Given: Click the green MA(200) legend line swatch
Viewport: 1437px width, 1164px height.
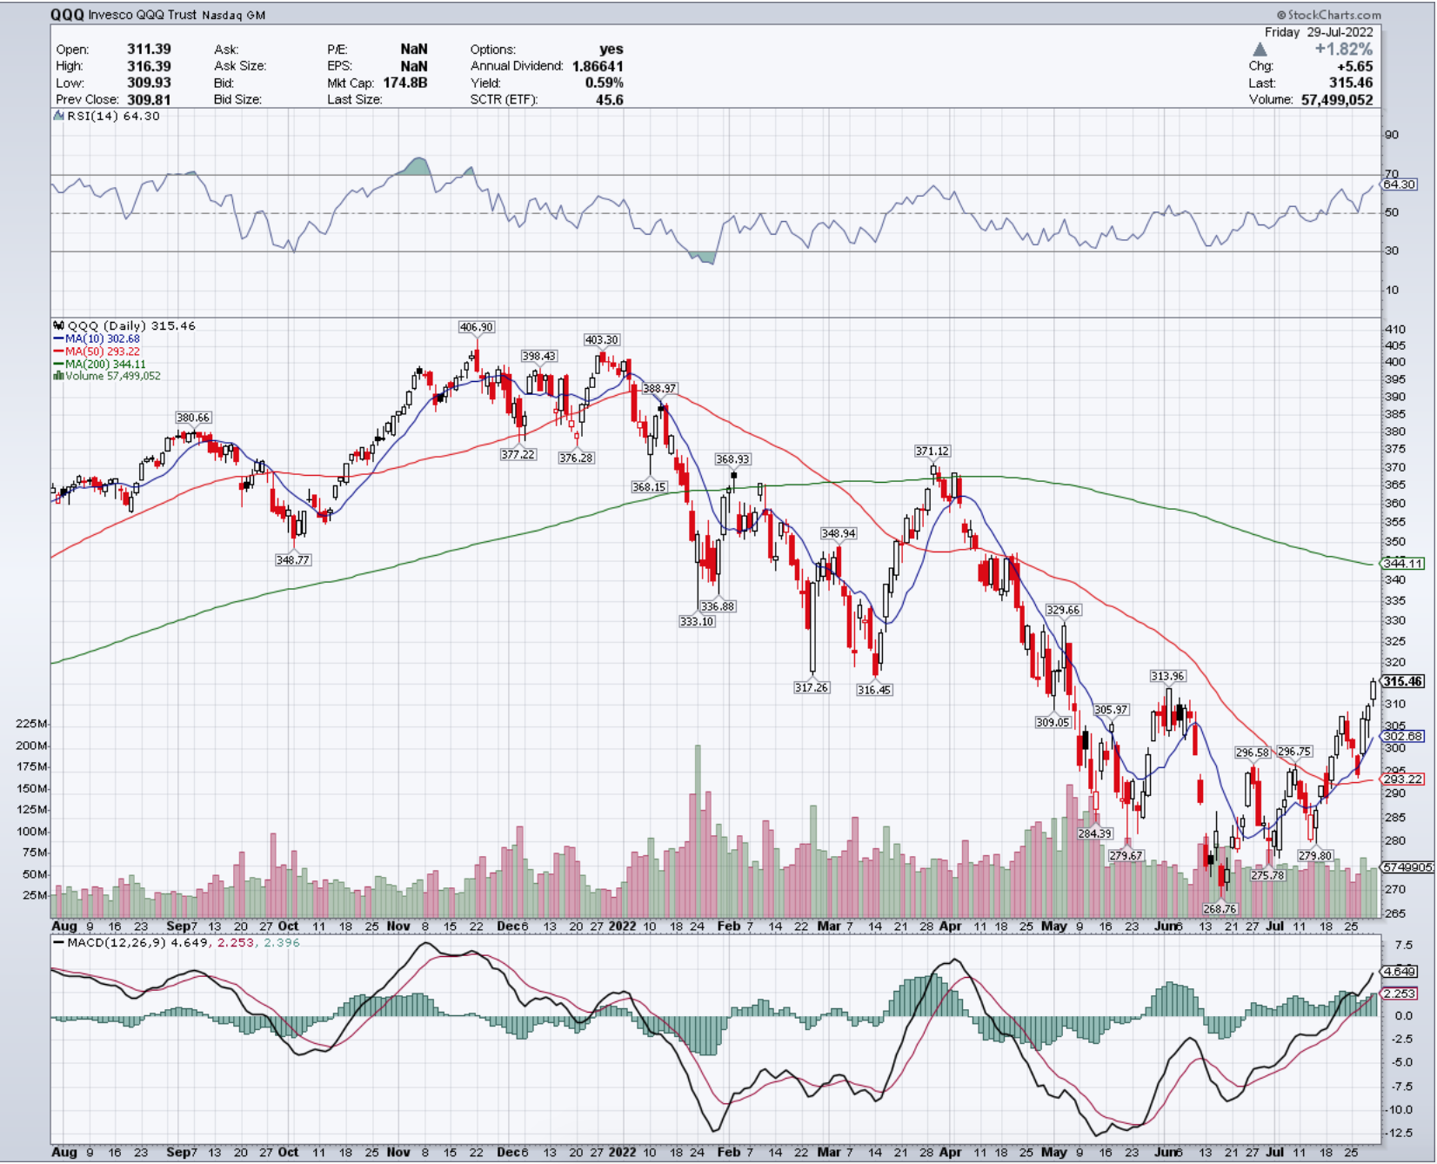Looking at the screenshot, I should coord(58,364).
